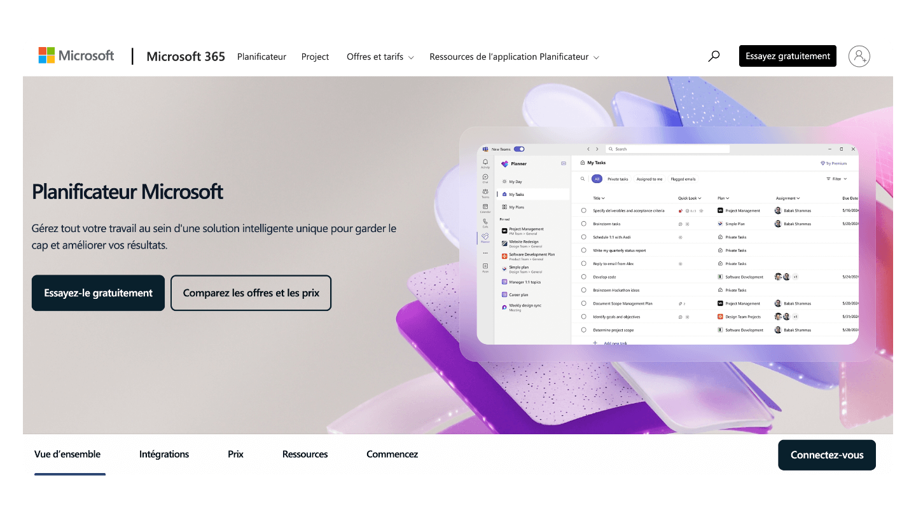Viewport: 916px width, 515px height.
Task: Click Babak Shammas avatar on Brainstorm tasks row
Action: pyautogui.click(x=778, y=224)
